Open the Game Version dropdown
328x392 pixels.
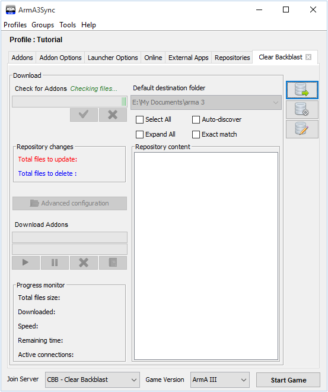coord(220,380)
